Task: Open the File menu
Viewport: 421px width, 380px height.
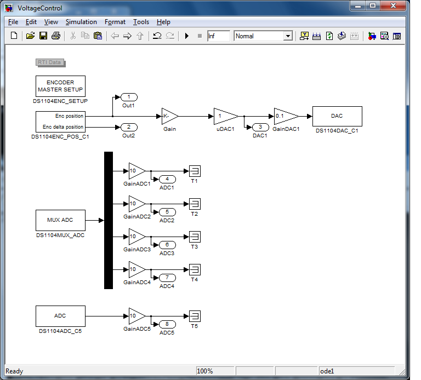Action: point(13,22)
